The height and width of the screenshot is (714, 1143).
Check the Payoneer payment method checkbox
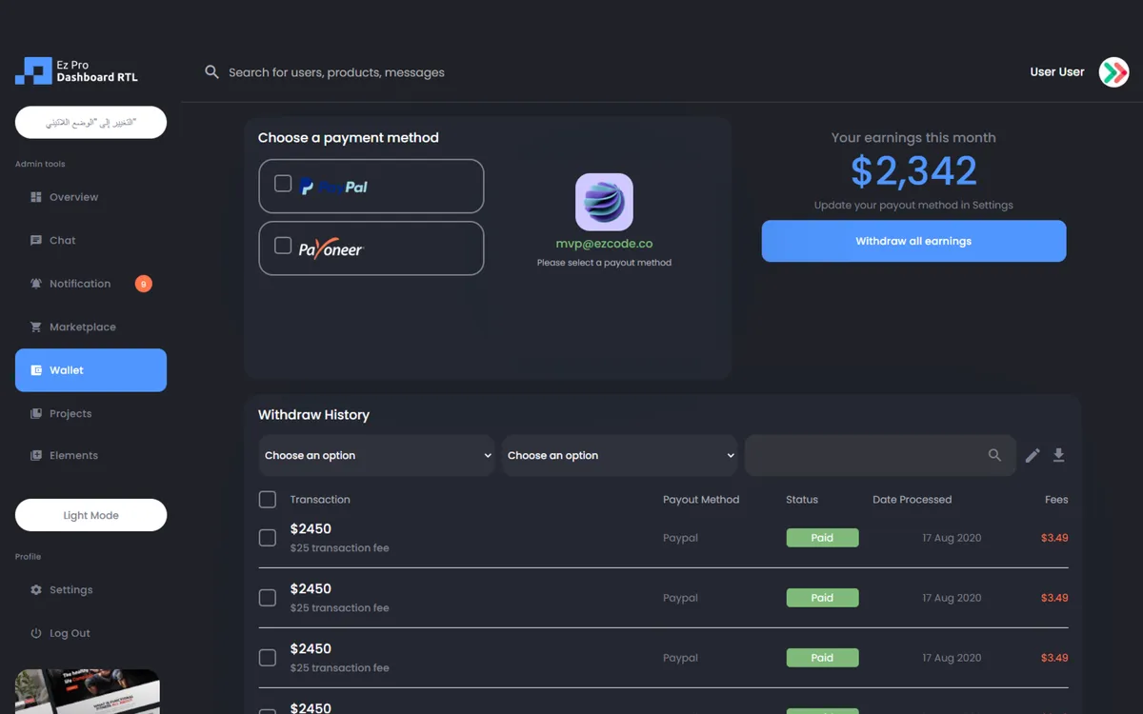pyautogui.click(x=283, y=246)
